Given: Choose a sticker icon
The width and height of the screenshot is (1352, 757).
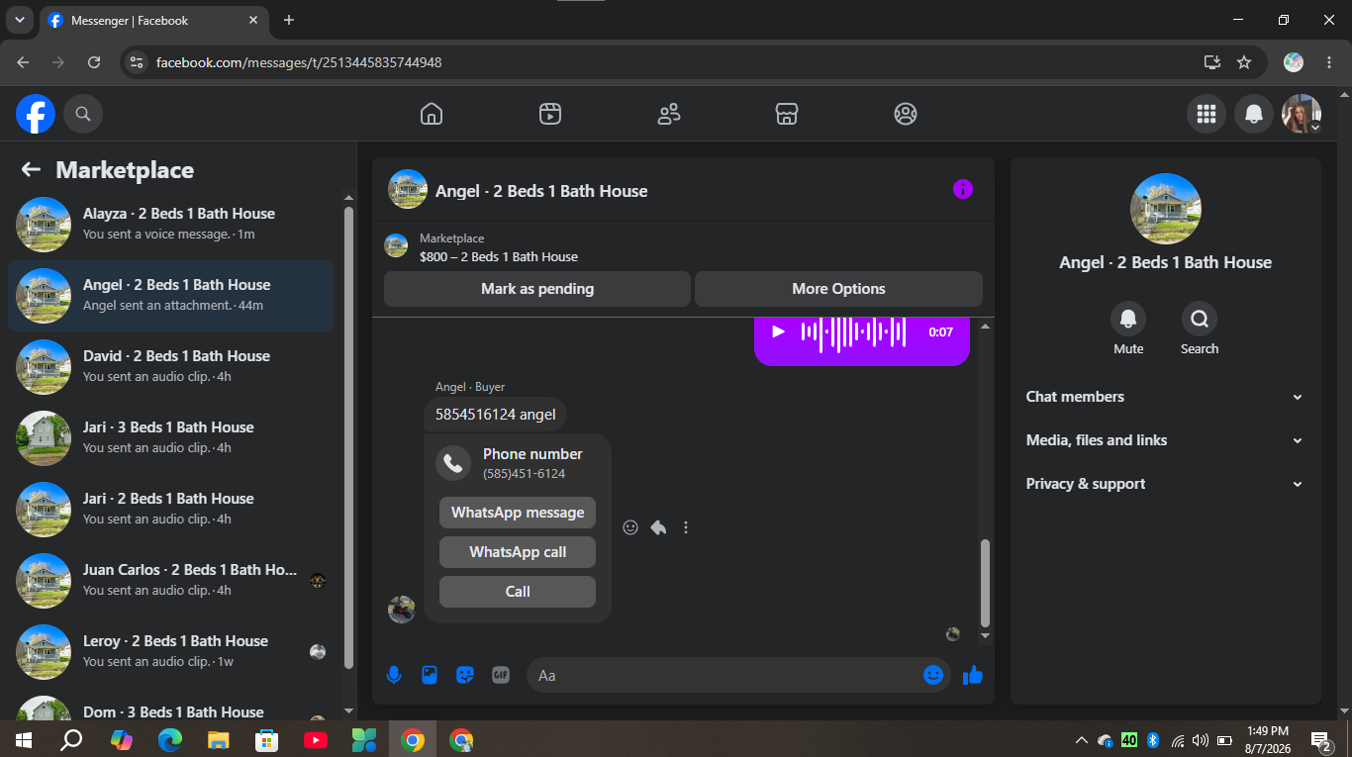Looking at the screenshot, I should coord(465,675).
